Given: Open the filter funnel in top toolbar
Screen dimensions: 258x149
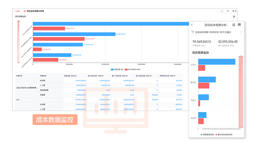Looking at the screenshot, I should [x=227, y=11].
